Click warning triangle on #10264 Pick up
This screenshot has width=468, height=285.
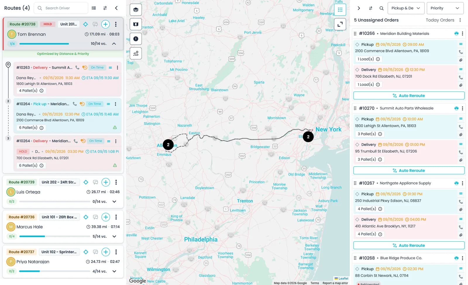115,128
